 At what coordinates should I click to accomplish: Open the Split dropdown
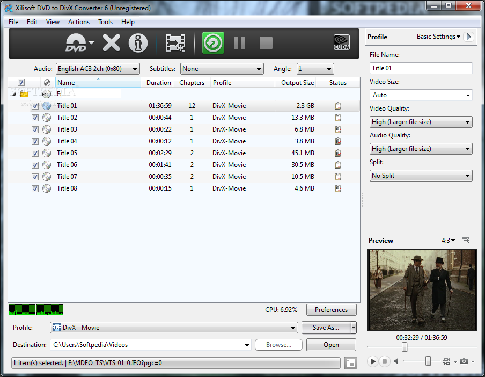421,176
